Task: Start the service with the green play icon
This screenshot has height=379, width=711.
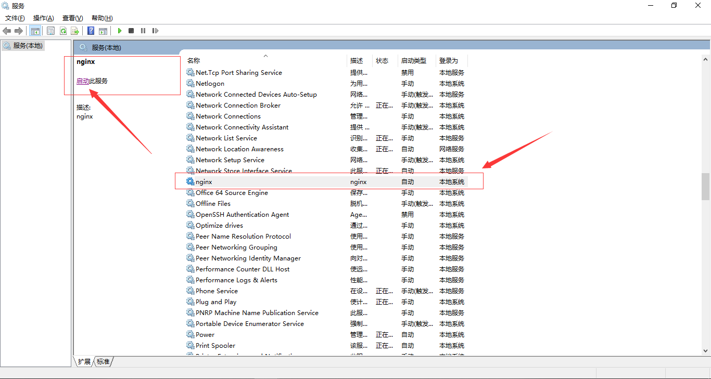Action: coord(120,31)
